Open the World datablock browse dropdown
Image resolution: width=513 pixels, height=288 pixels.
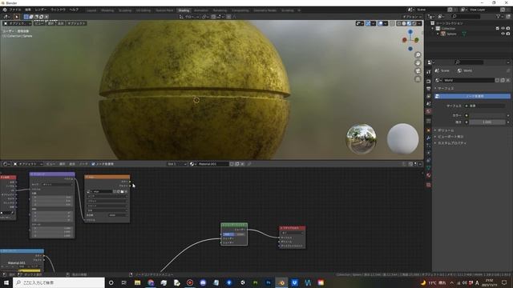coord(438,80)
